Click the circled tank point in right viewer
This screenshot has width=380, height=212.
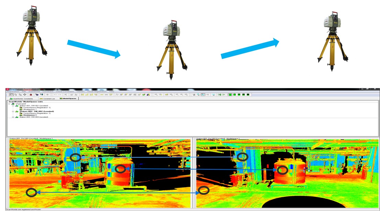[x=282, y=170]
